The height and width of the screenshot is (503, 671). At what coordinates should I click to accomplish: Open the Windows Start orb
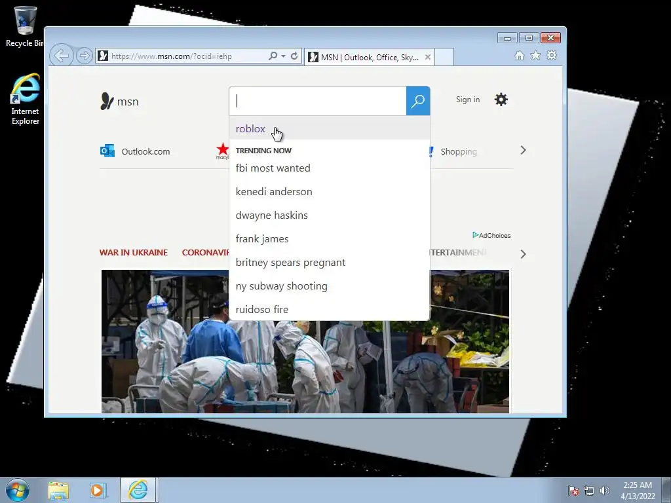[18, 490]
